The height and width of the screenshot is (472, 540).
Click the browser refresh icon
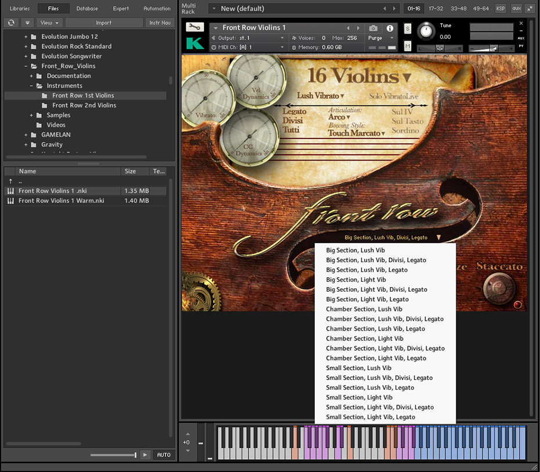point(12,23)
